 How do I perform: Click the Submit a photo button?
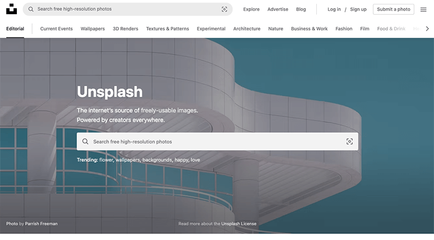(x=393, y=9)
